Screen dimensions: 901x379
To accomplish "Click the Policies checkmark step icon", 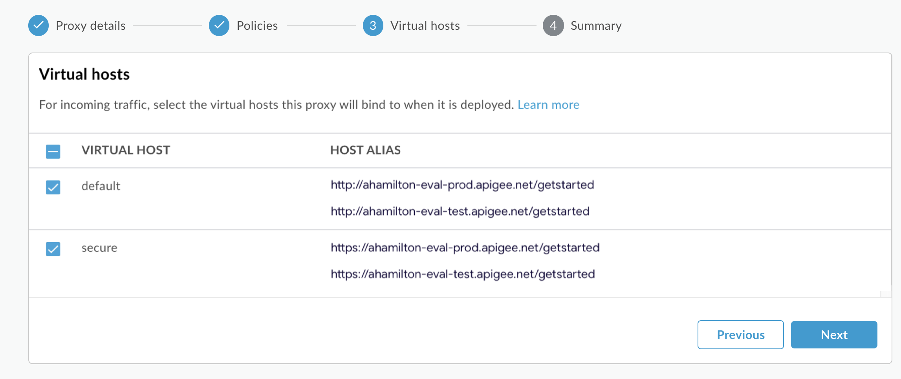I will pyautogui.click(x=219, y=25).
